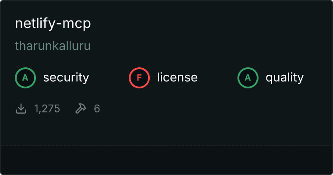Click blank card space right of tools count
This screenshot has height=175, width=333.
tap(213, 108)
